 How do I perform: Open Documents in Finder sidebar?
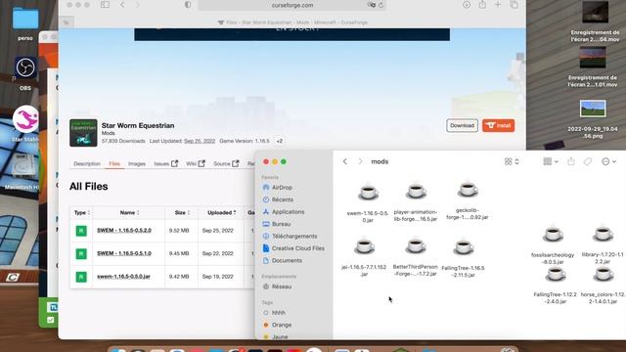283,260
